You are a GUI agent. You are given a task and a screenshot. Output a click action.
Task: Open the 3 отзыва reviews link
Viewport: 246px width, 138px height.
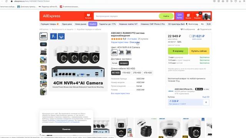[x=132, y=39]
